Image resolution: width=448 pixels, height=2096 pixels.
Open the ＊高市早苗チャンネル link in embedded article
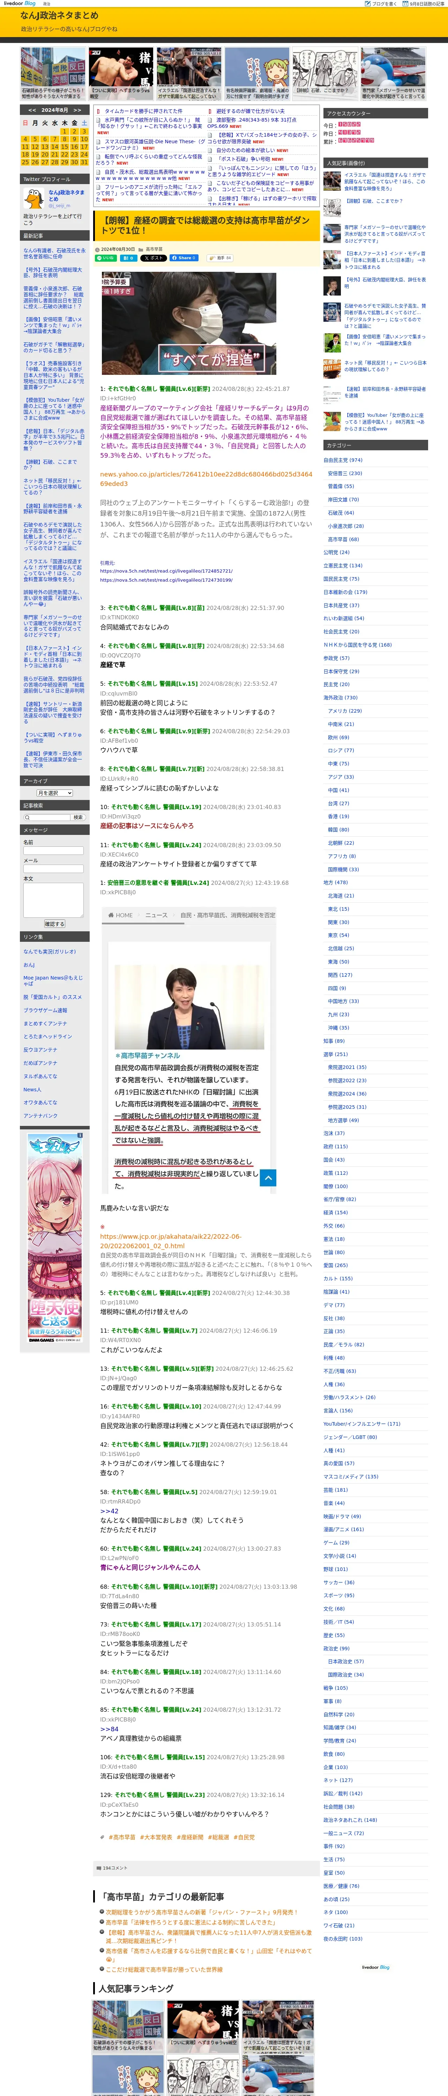[x=148, y=1055]
